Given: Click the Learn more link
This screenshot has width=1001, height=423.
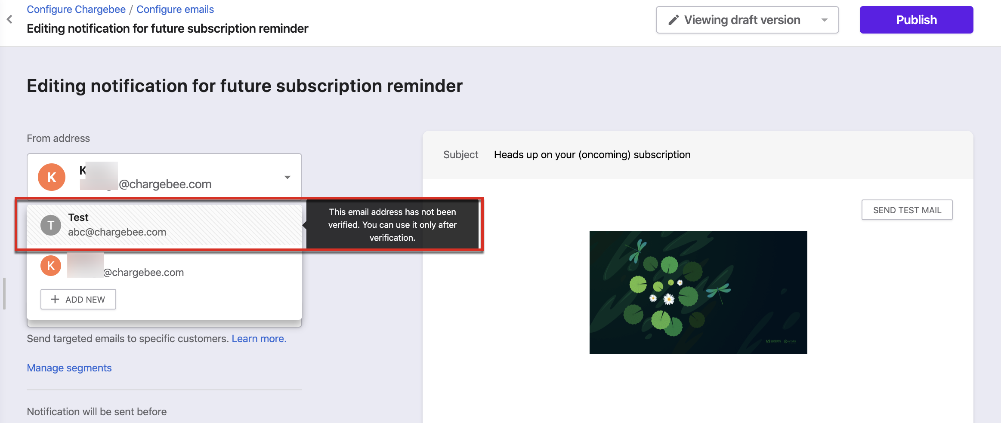Looking at the screenshot, I should click(259, 339).
